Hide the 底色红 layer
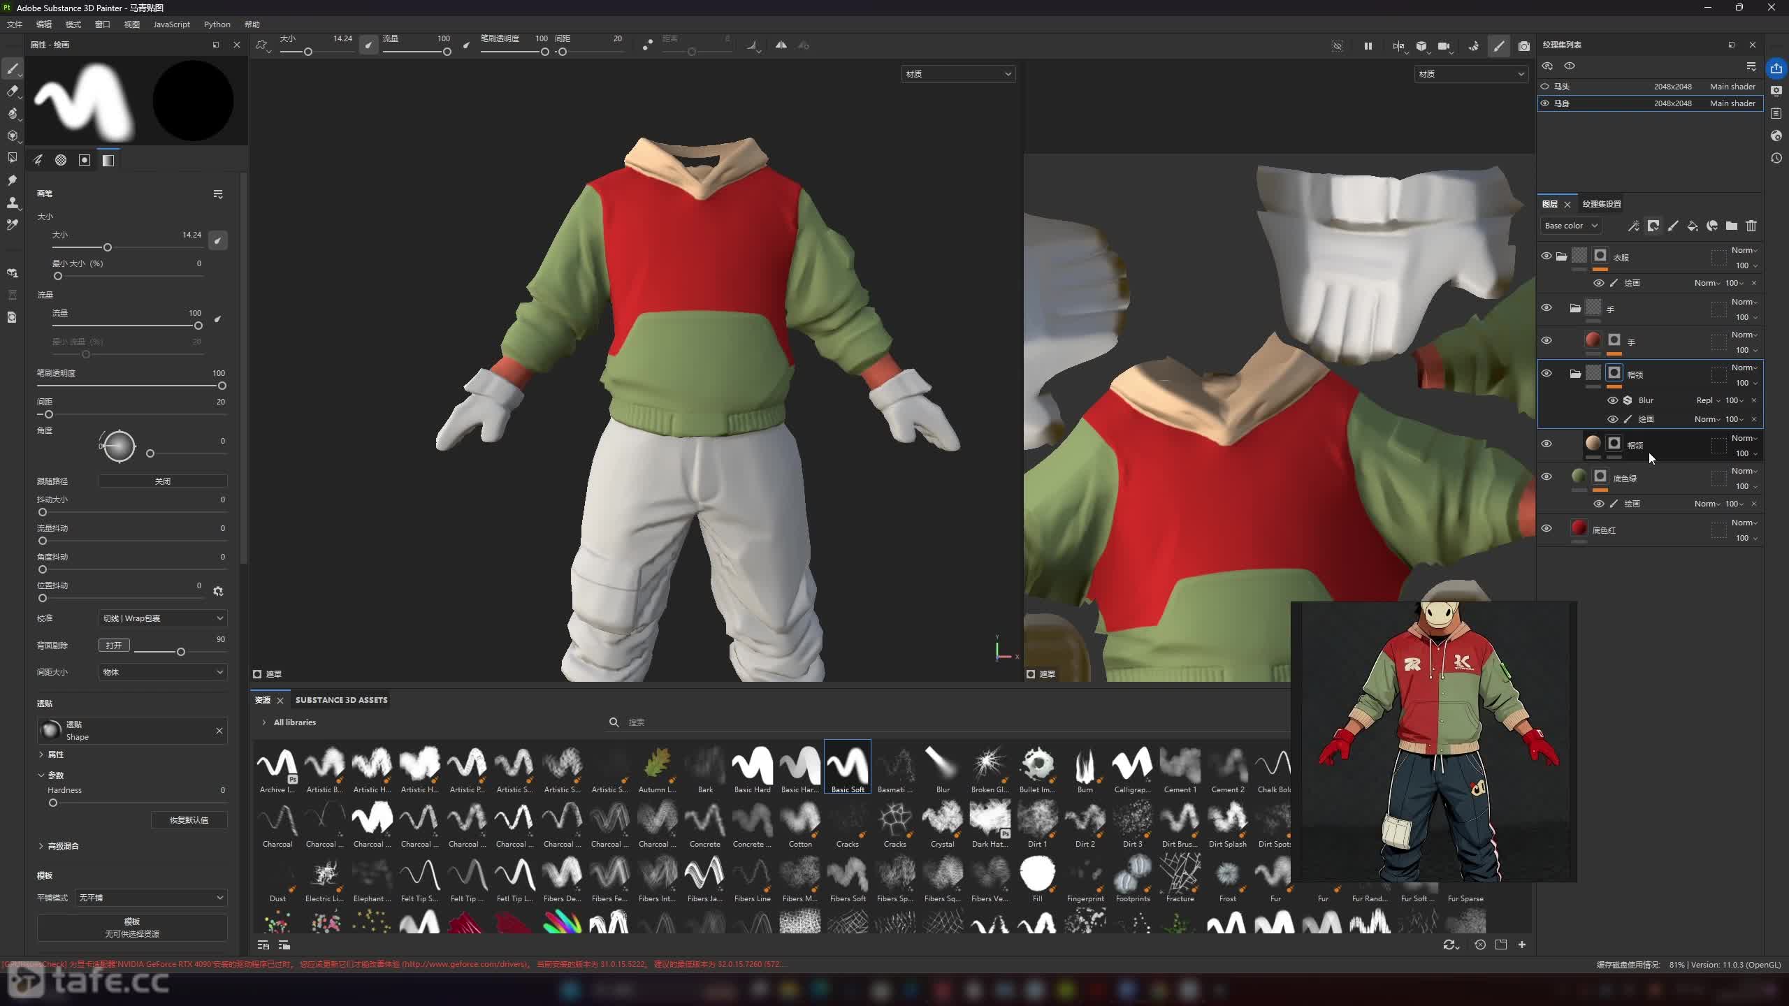This screenshot has height=1006, width=1789. (1547, 529)
